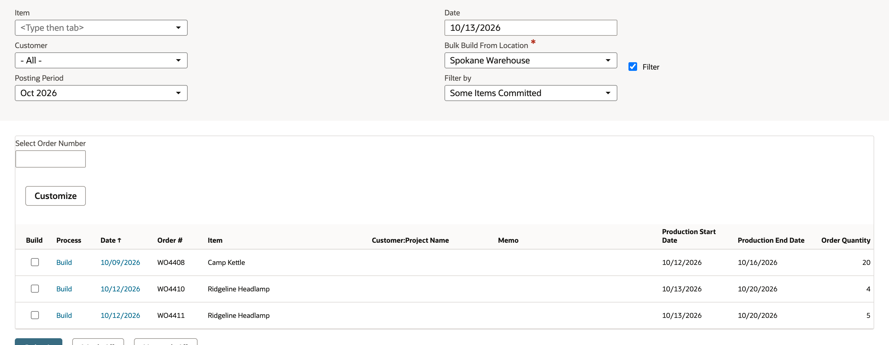
Task: Click Production Start Date column header
Action: pyautogui.click(x=688, y=236)
